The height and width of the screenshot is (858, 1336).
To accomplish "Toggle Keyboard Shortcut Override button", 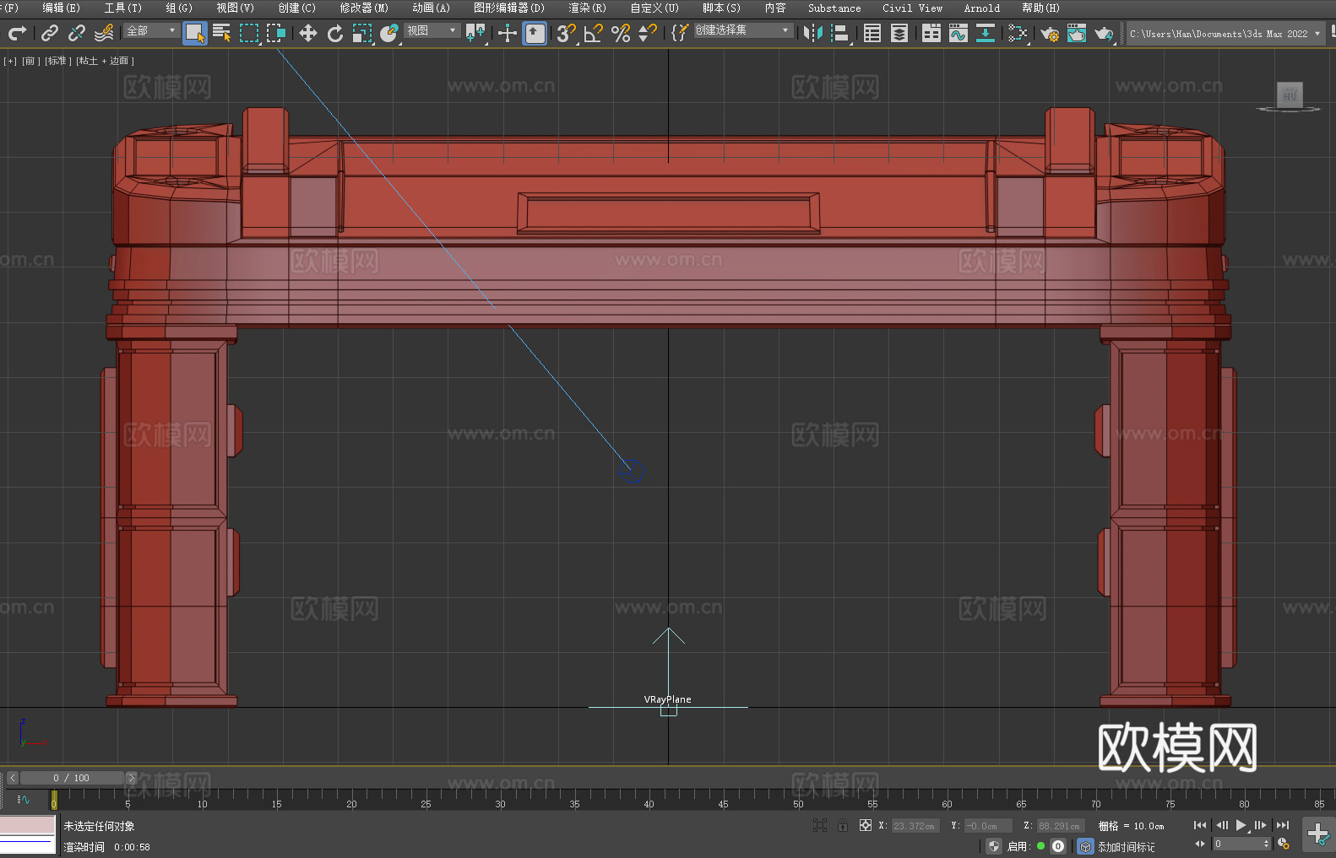I will 535,33.
